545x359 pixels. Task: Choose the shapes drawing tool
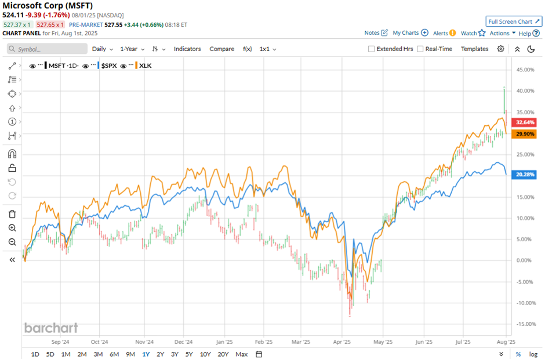click(12, 94)
